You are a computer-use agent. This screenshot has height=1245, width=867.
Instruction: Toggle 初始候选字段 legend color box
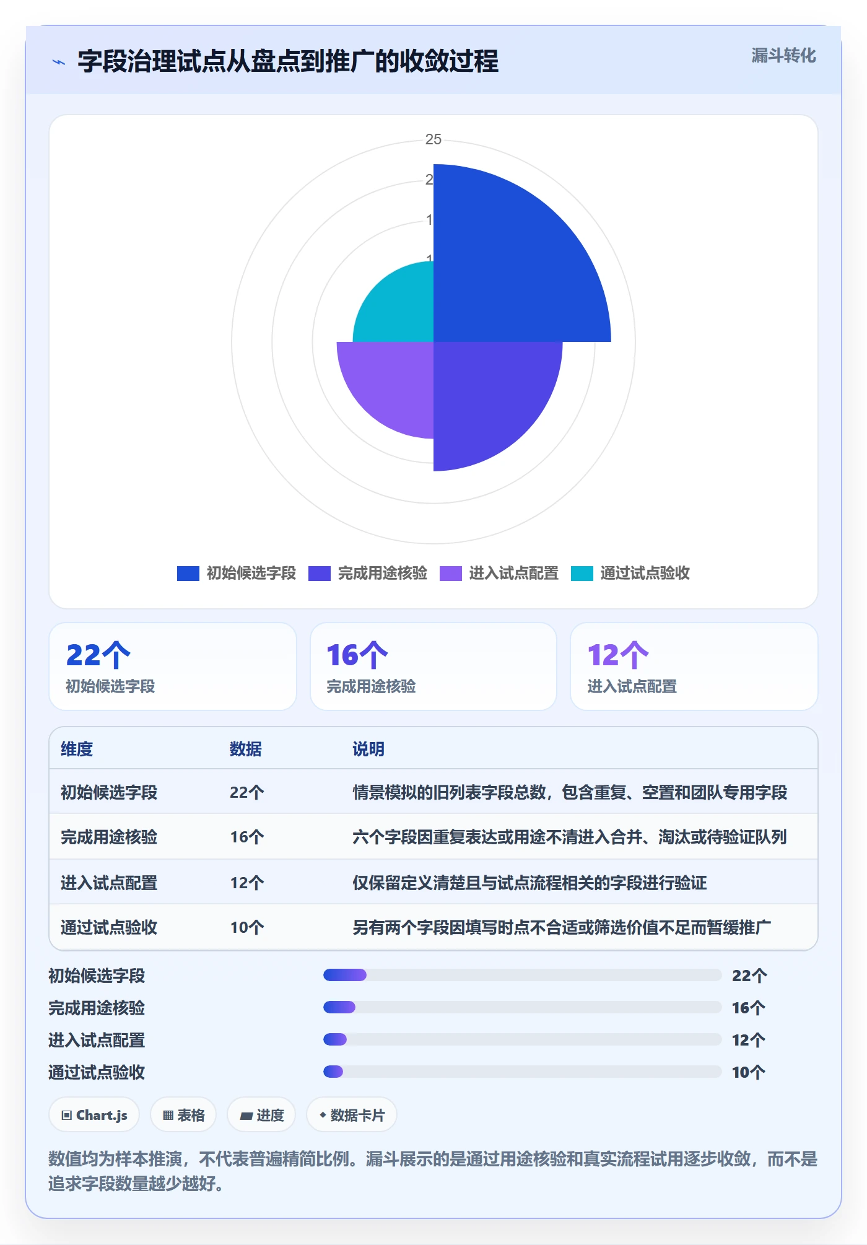click(x=188, y=574)
